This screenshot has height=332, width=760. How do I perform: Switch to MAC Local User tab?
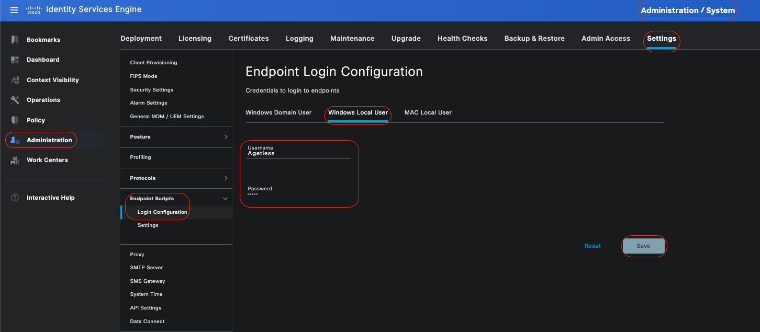[428, 112]
